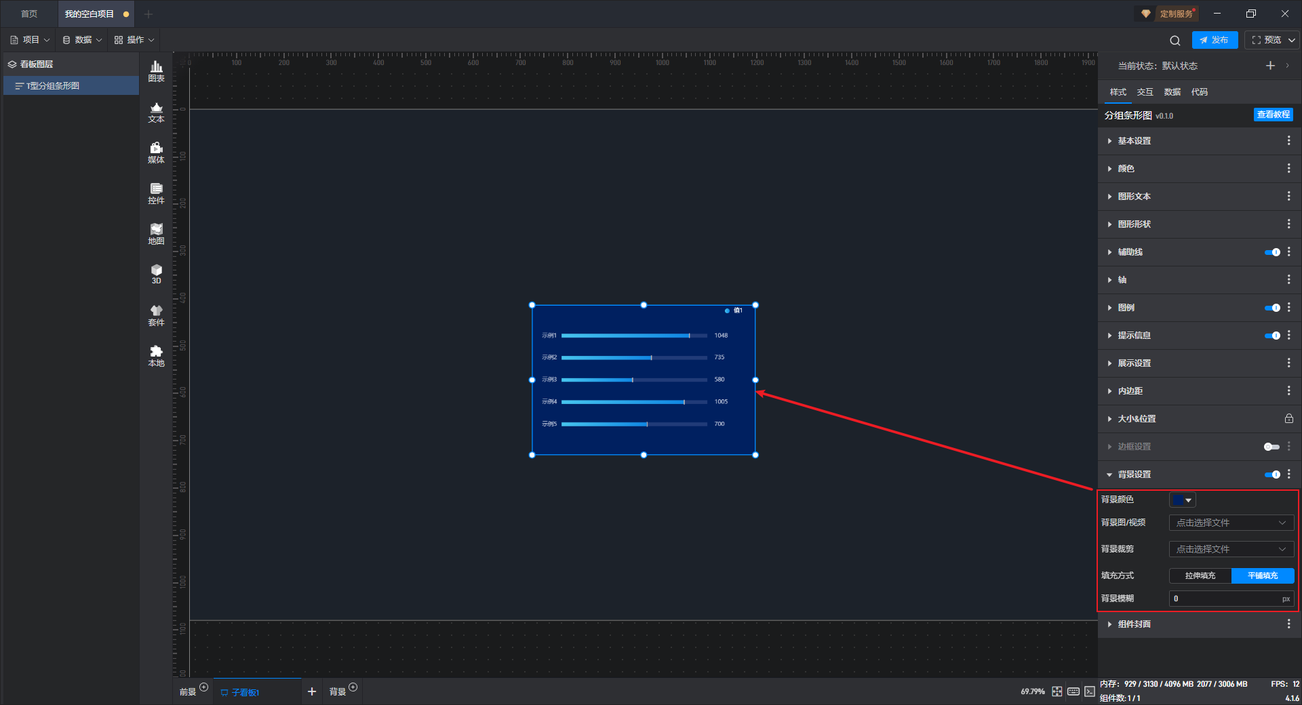This screenshot has height=705, width=1302.
Task: Open the 数据 menu in toolbar
Action: click(82, 40)
